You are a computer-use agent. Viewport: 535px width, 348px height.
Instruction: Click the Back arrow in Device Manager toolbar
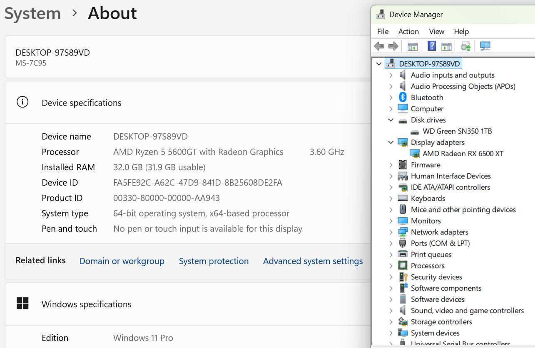pyautogui.click(x=379, y=46)
